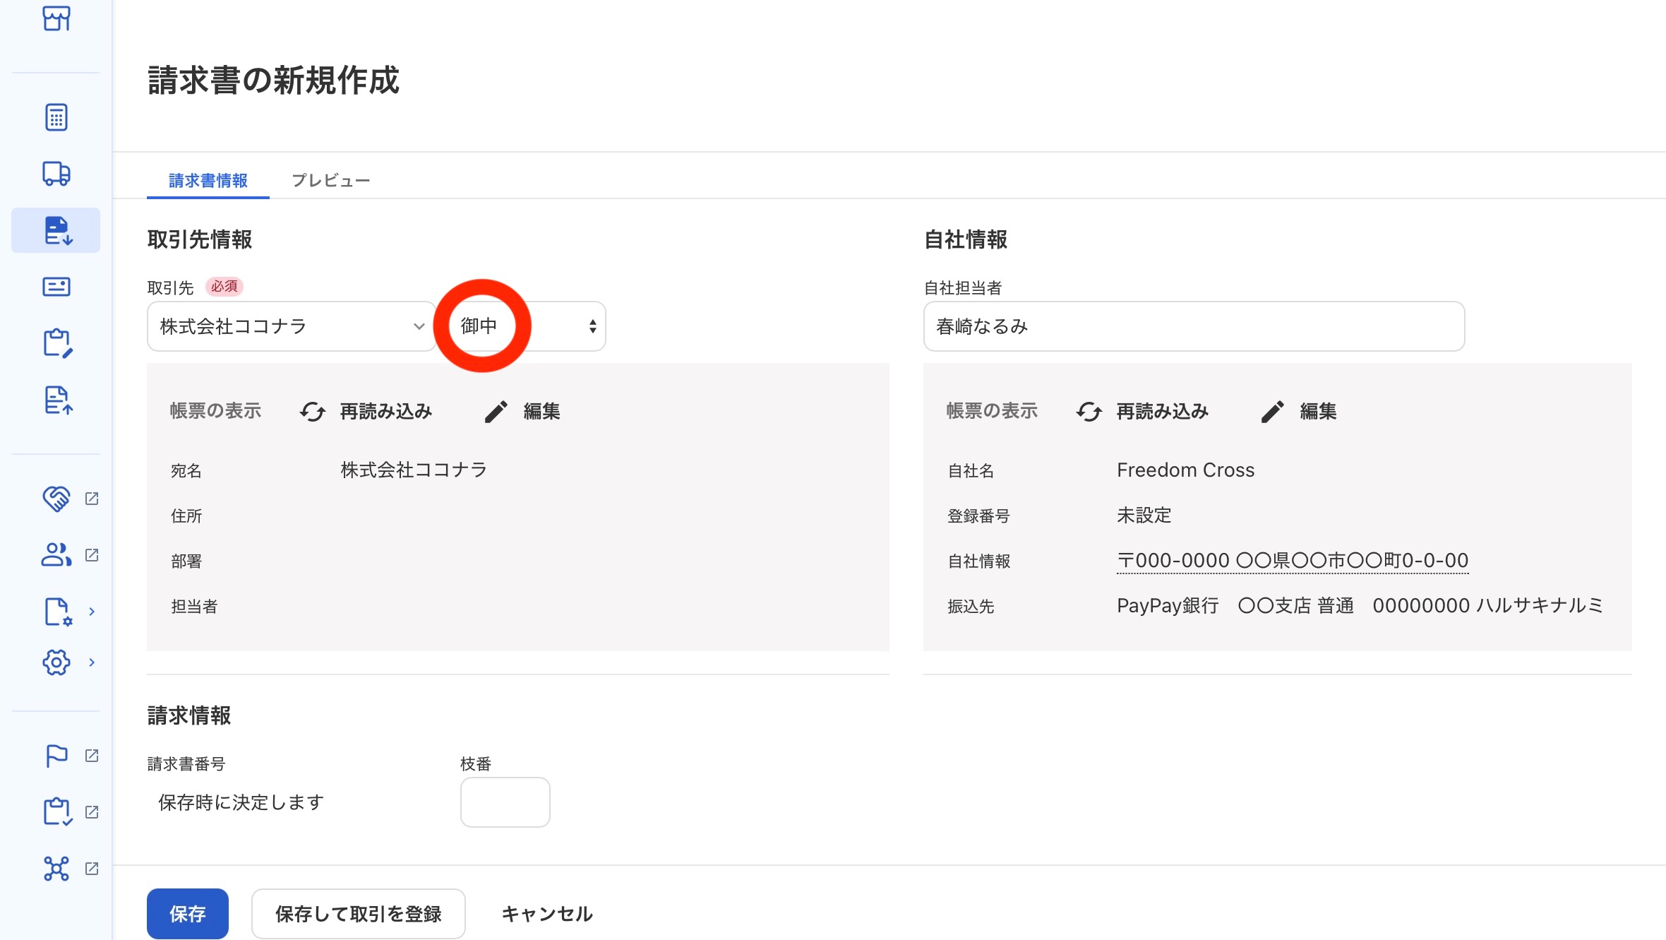Click the store icon at sidebar top
The width and height of the screenshot is (1666, 940).
(56, 18)
